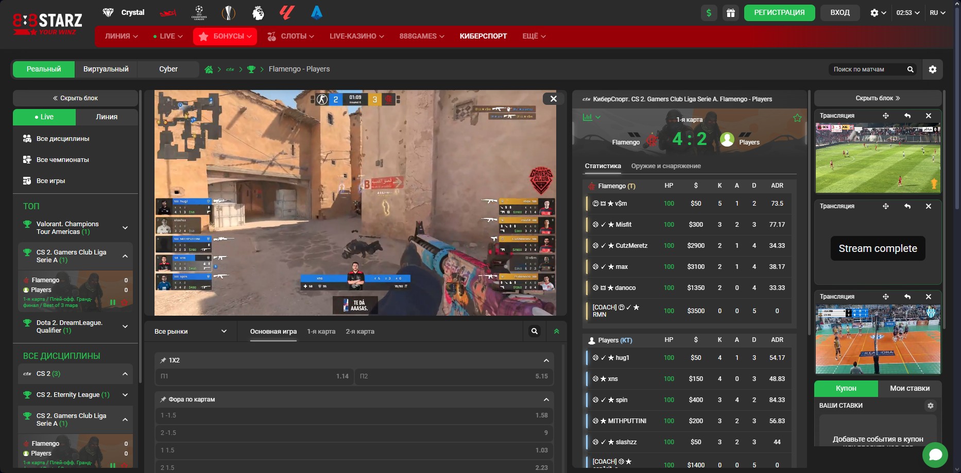The image size is (961, 473).
Task: Add match to favorites with star
Action: [x=797, y=118]
